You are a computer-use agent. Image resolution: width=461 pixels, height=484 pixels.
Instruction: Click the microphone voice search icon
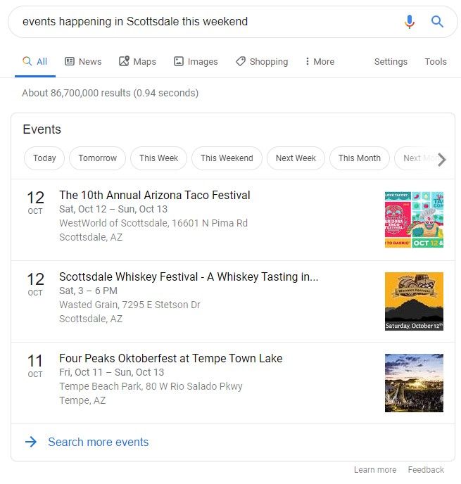point(410,22)
